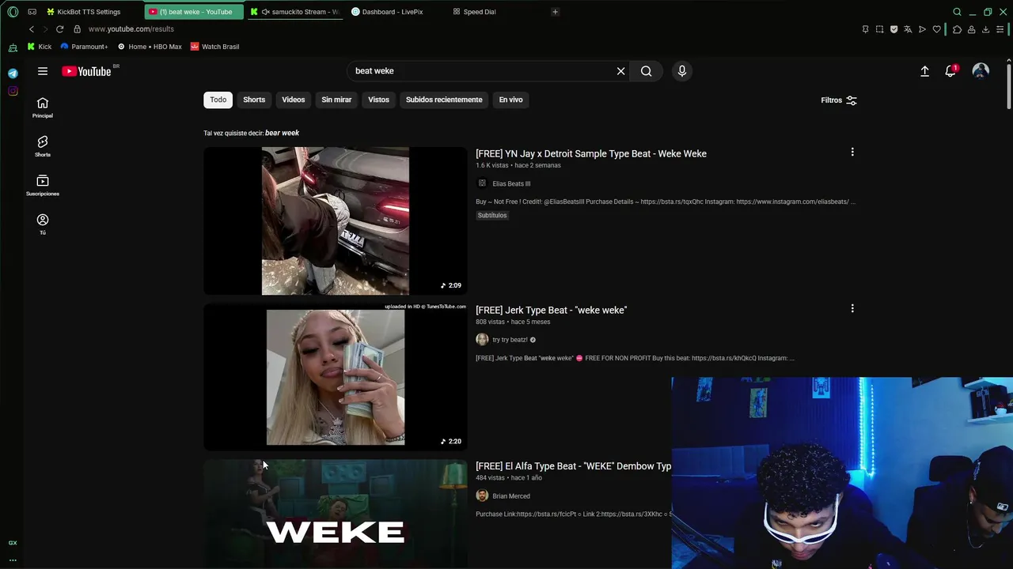Open the Elias Beats III channel
1013x569 pixels.
point(511,183)
